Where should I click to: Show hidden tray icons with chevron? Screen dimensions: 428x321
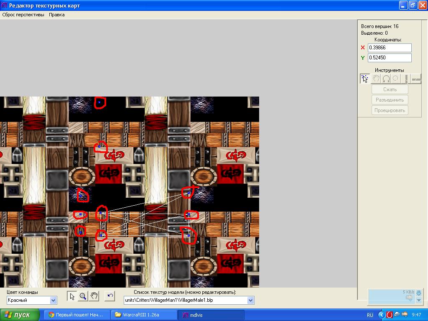381,315
